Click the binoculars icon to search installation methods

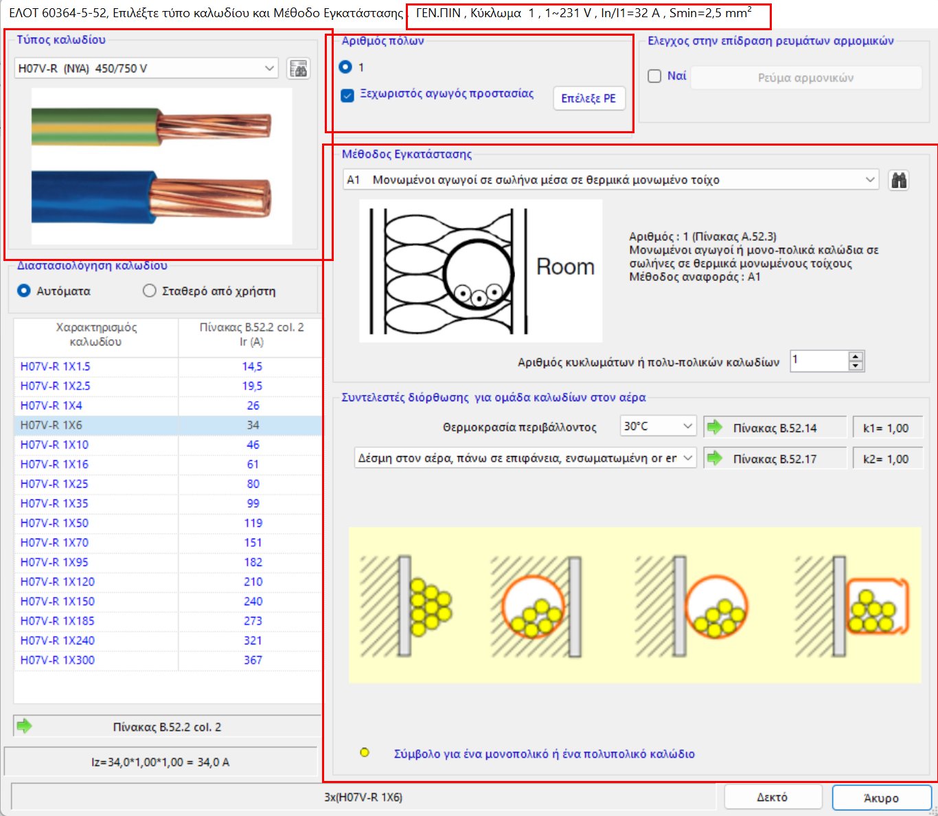[900, 179]
